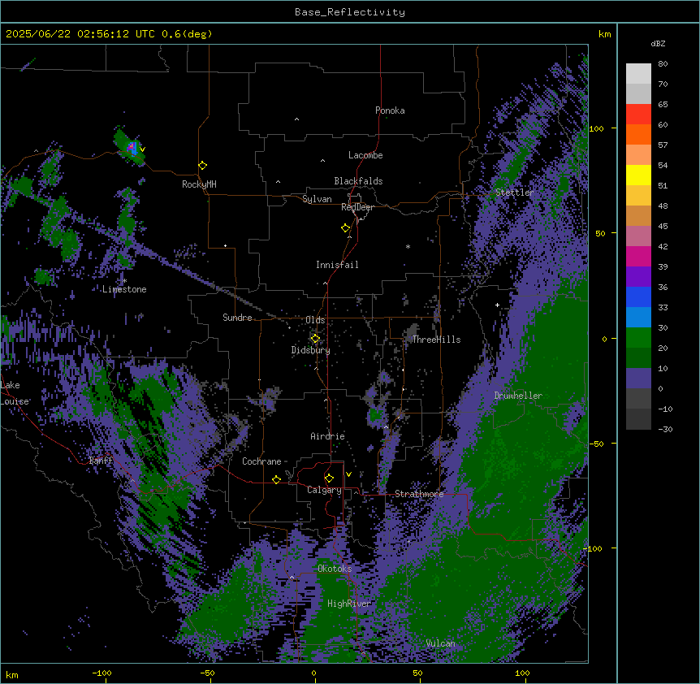Click the 0 tick on the bottom axis
Viewport: 700px width, 684px height.
tap(313, 673)
